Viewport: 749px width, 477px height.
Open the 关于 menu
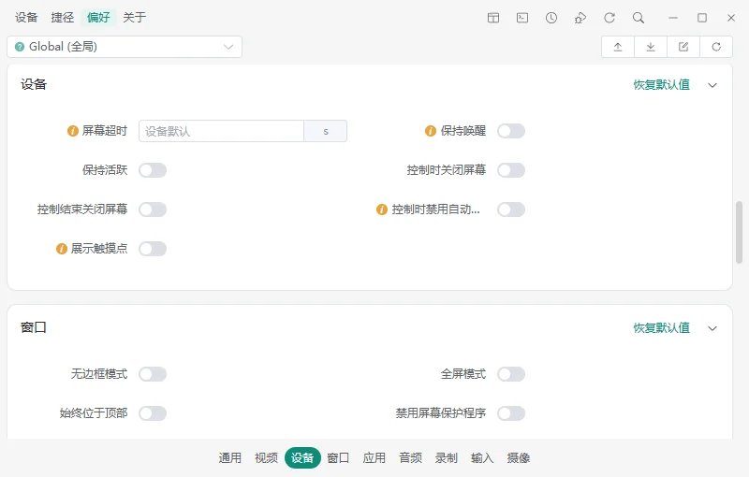[x=135, y=18]
